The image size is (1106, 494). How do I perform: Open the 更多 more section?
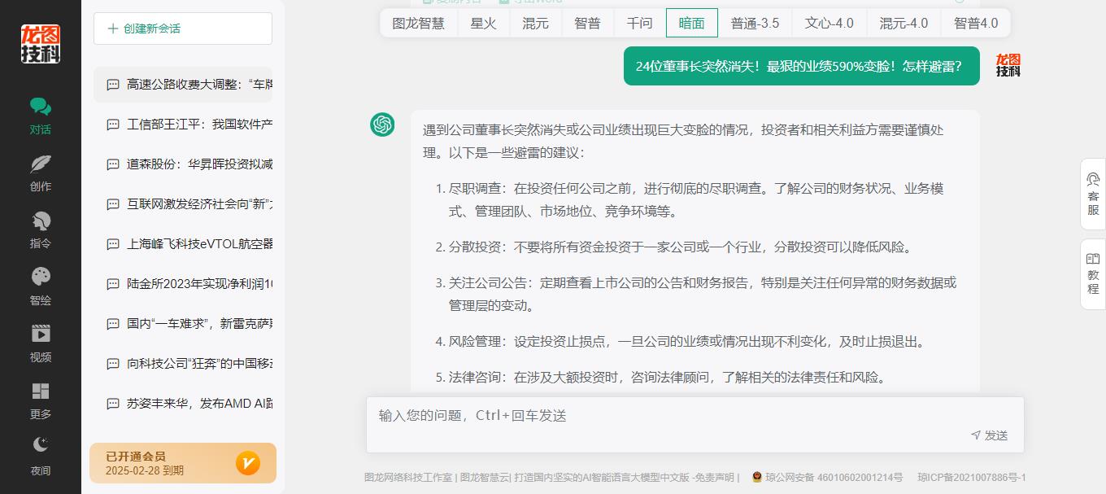tap(41, 402)
